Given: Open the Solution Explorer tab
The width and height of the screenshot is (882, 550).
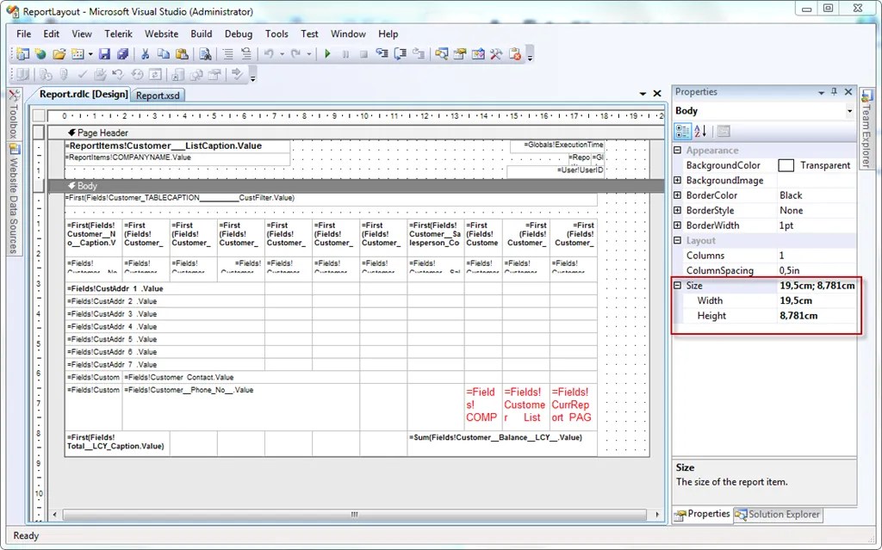Looking at the screenshot, I should coord(778,514).
